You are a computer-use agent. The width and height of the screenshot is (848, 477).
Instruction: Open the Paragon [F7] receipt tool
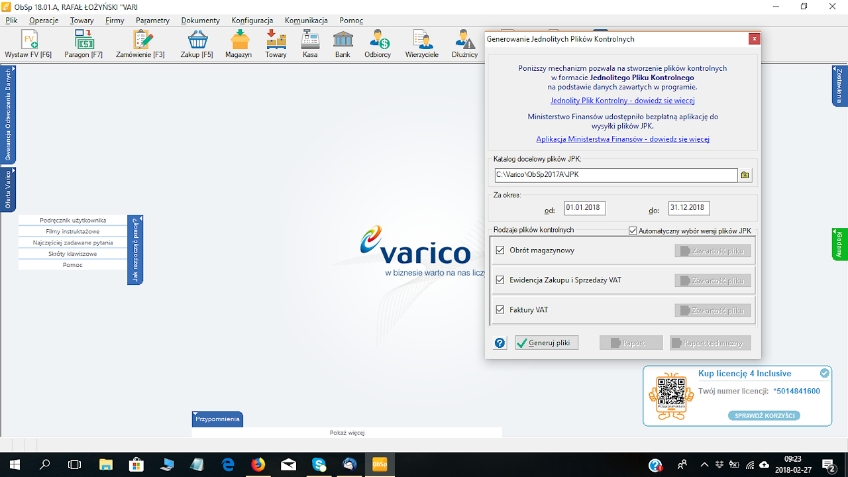(83, 44)
